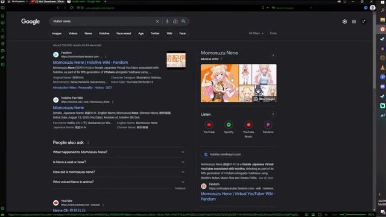Viewport: 386px width, 217px height.
Task: Select the Hololive filter chip
Action: (104, 34)
